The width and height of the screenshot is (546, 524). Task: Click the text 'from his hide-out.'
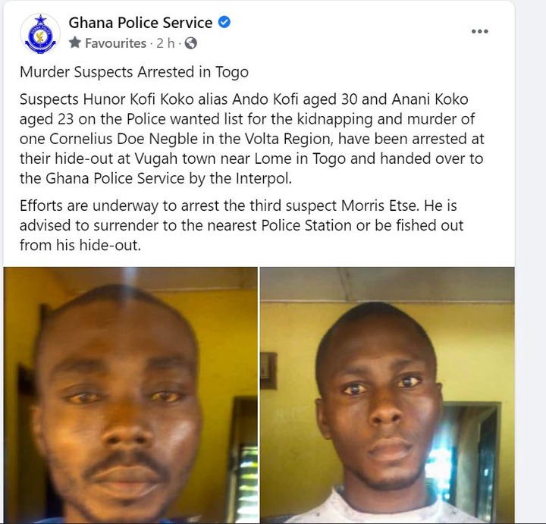point(80,245)
